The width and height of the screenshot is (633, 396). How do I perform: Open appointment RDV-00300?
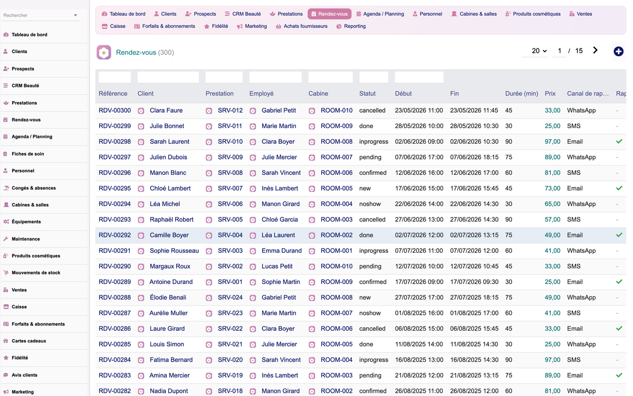[x=114, y=111]
